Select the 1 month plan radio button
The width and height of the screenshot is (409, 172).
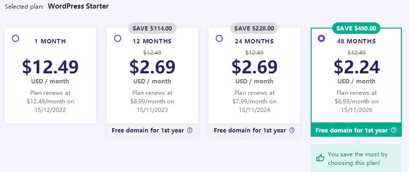click(15, 39)
